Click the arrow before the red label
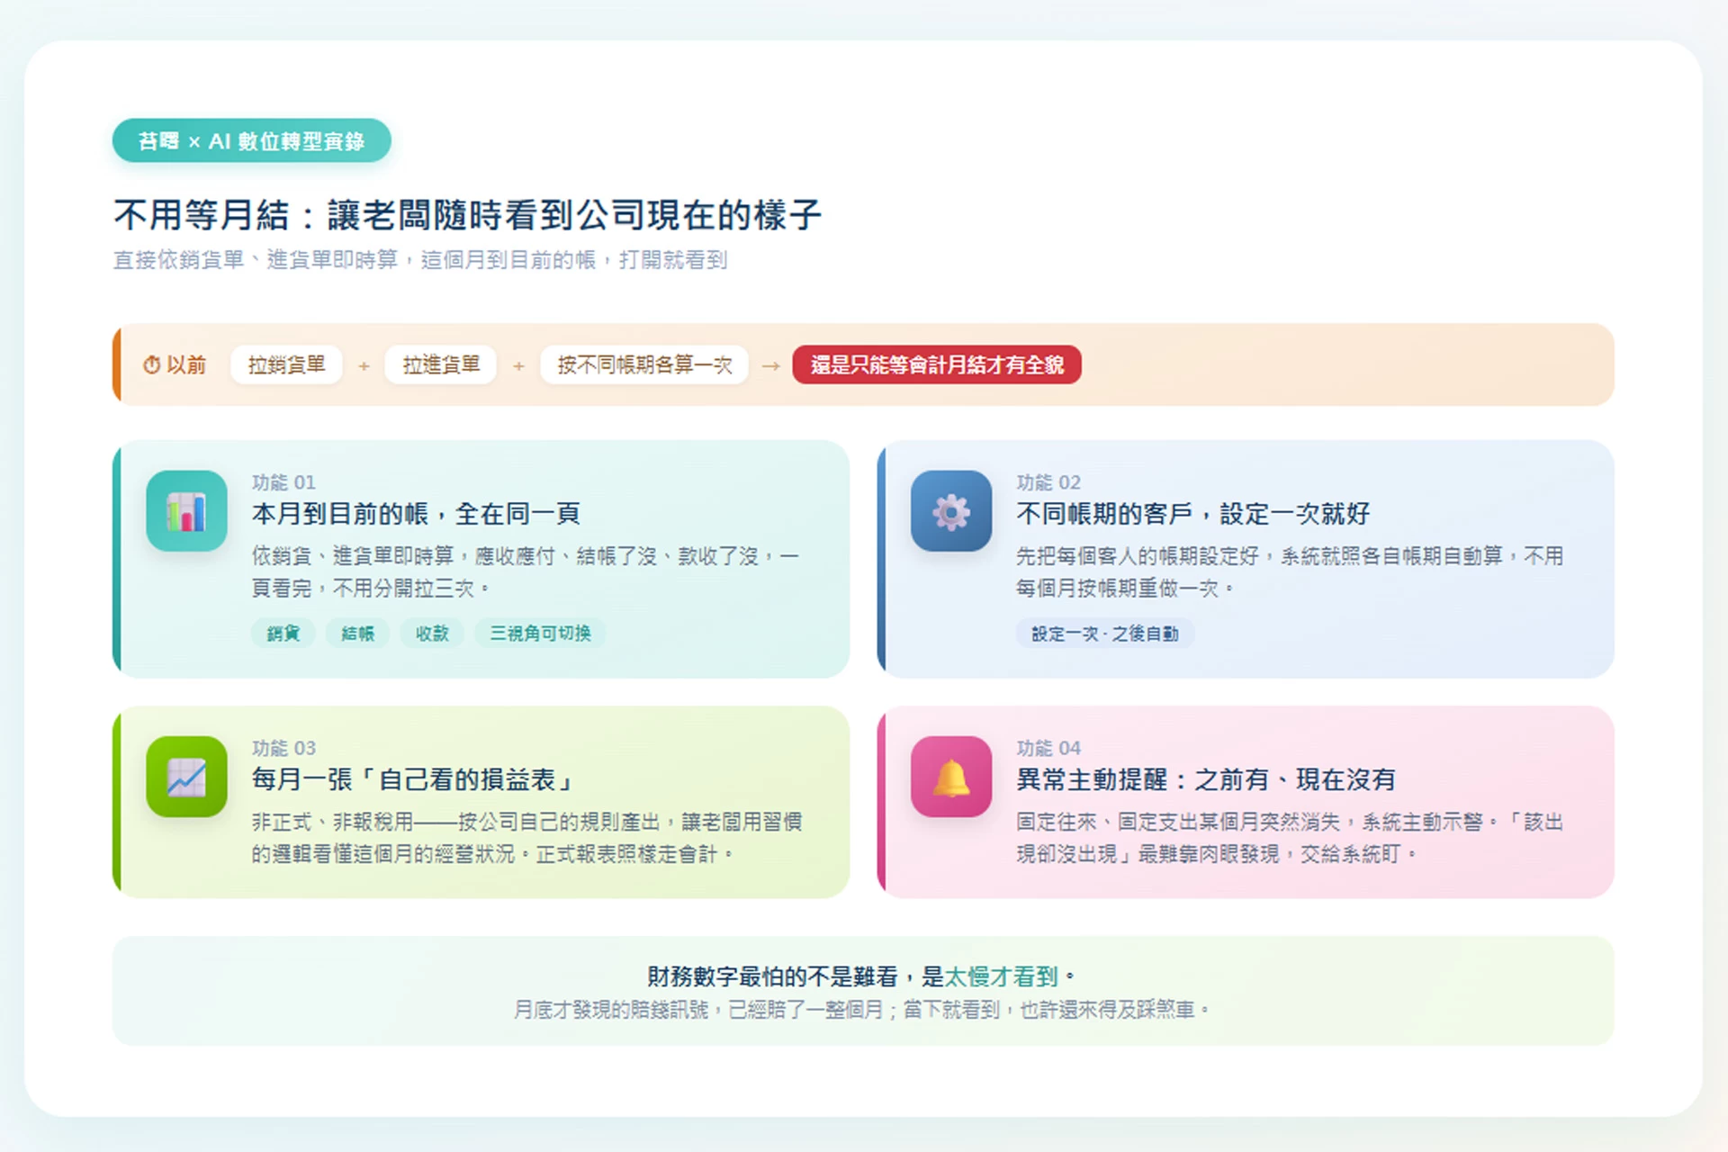The width and height of the screenshot is (1728, 1152). click(x=770, y=365)
